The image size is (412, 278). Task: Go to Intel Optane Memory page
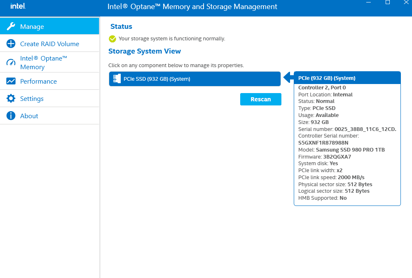point(50,63)
